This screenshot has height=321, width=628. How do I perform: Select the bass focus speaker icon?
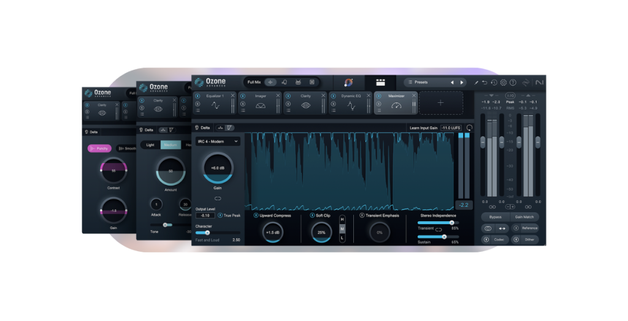tap(312, 82)
